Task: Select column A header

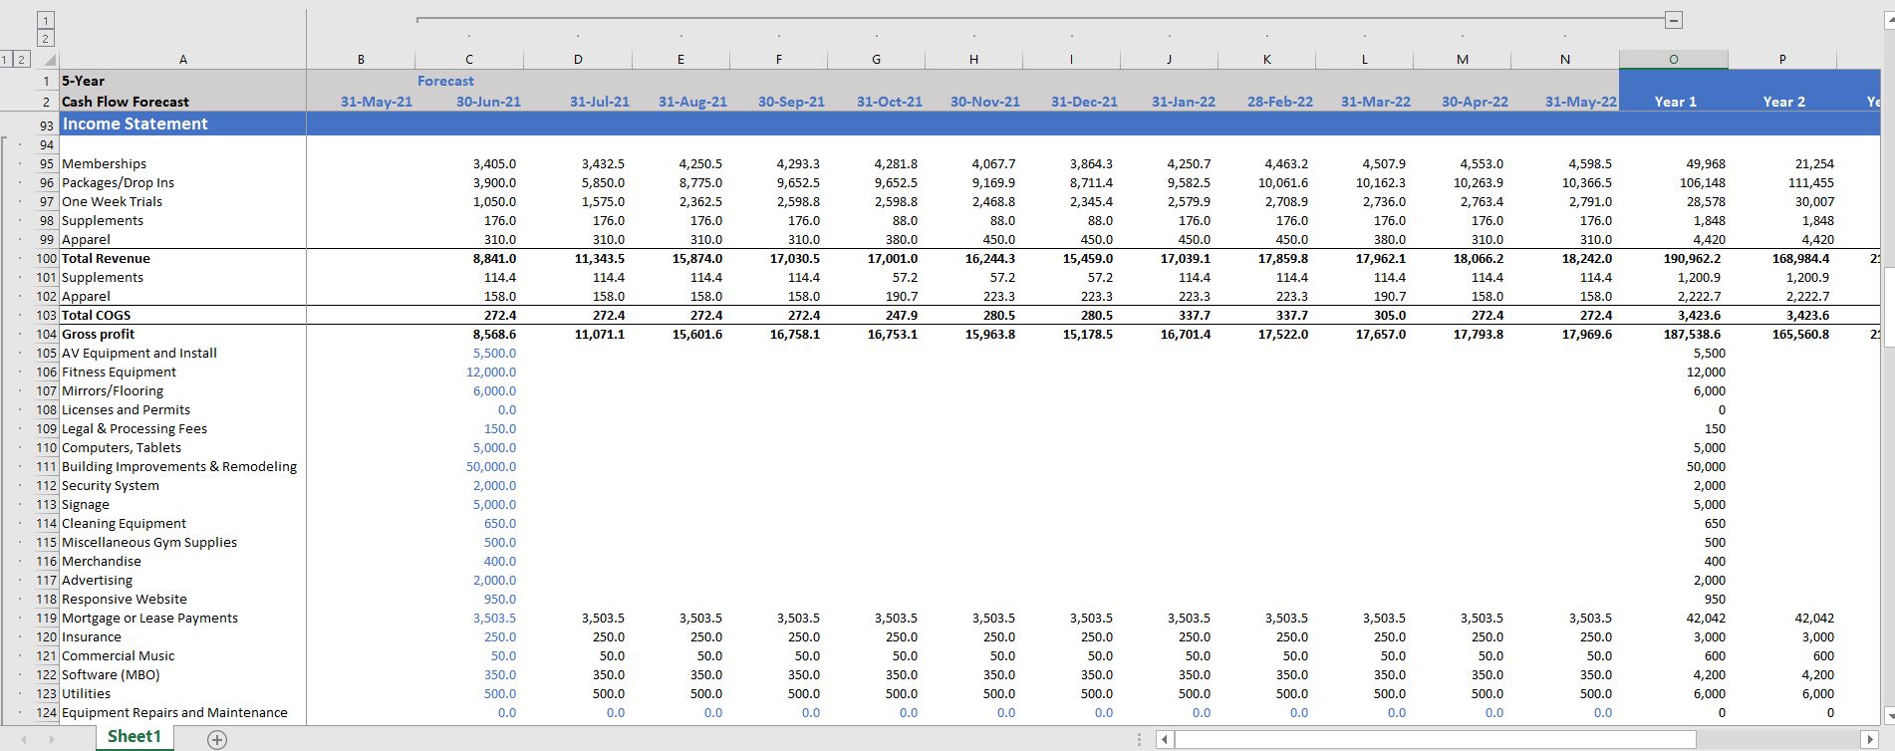Action: point(182,60)
